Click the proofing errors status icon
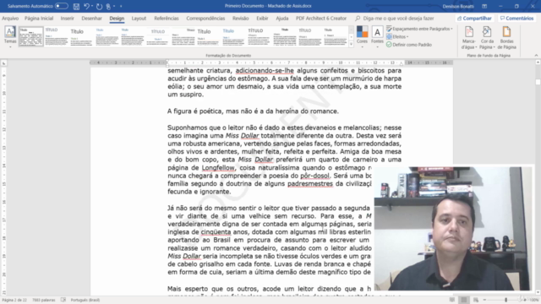The height and width of the screenshot is (304, 541). (63, 300)
